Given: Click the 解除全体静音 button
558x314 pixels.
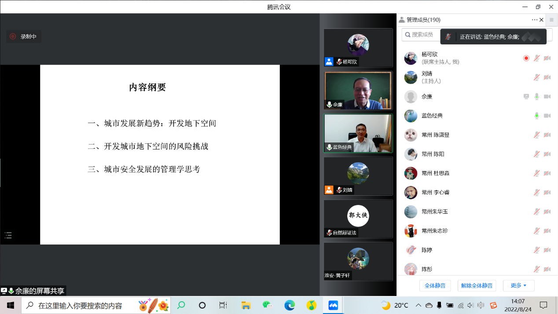Looking at the screenshot, I should pyautogui.click(x=477, y=285).
